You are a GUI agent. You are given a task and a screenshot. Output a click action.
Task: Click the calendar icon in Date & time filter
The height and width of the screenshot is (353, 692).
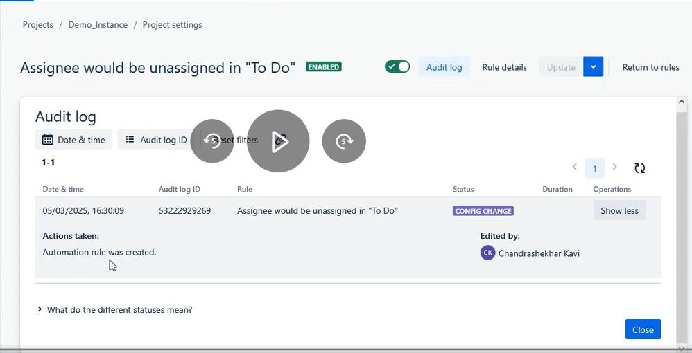[48, 140]
